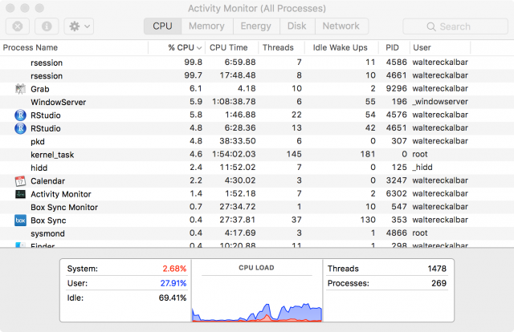Open the gear action menu dropdown
This screenshot has width=514, height=332.
[79, 26]
